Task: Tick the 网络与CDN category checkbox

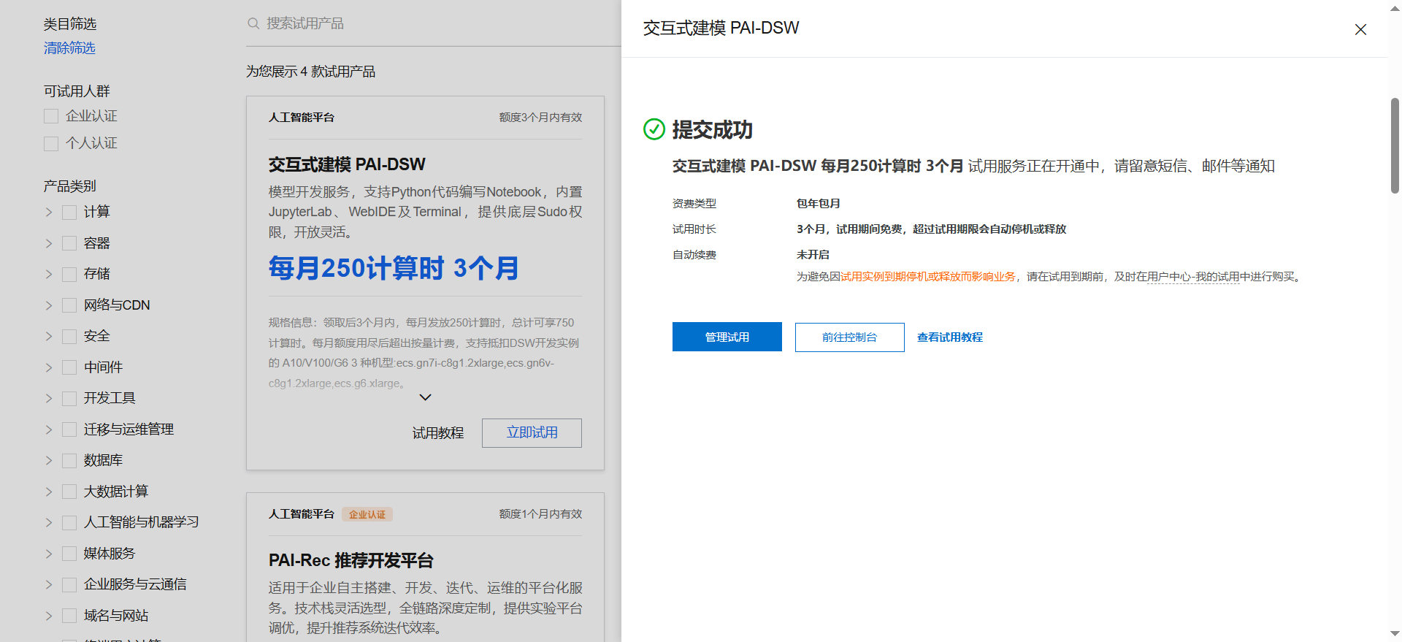Action: click(x=69, y=305)
